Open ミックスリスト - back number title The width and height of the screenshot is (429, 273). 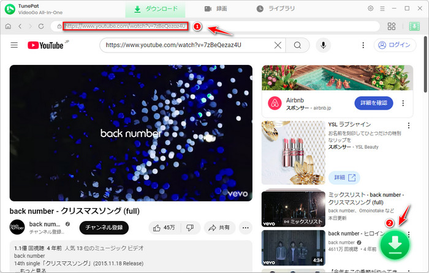(x=366, y=199)
